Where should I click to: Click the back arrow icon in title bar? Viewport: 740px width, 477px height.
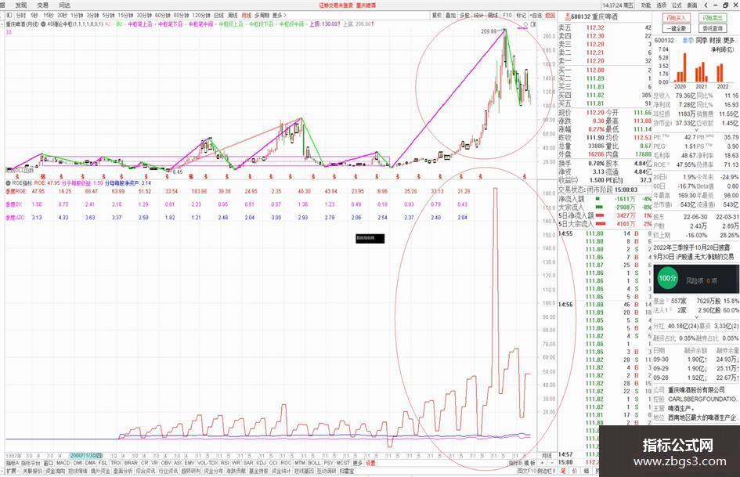(706, 5)
